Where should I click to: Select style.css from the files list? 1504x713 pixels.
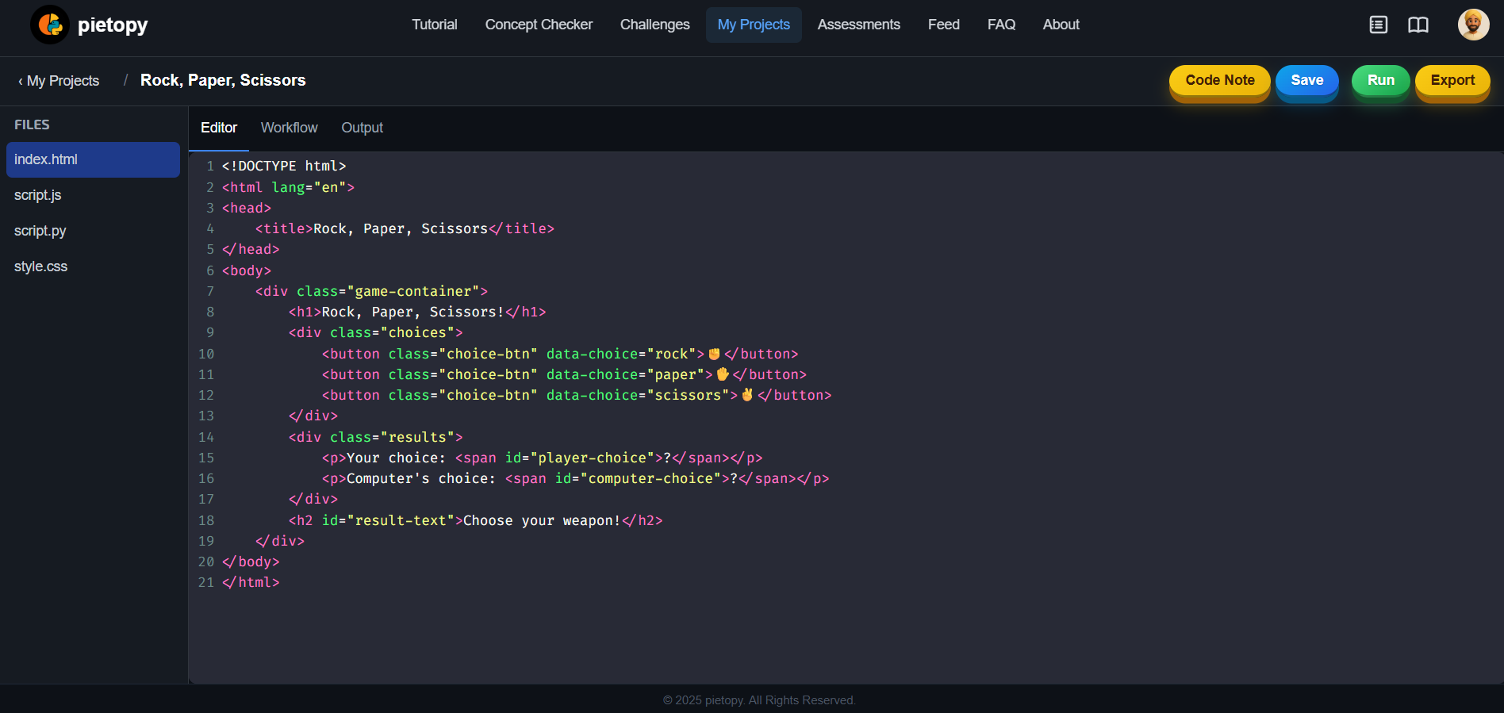pyautogui.click(x=41, y=266)
